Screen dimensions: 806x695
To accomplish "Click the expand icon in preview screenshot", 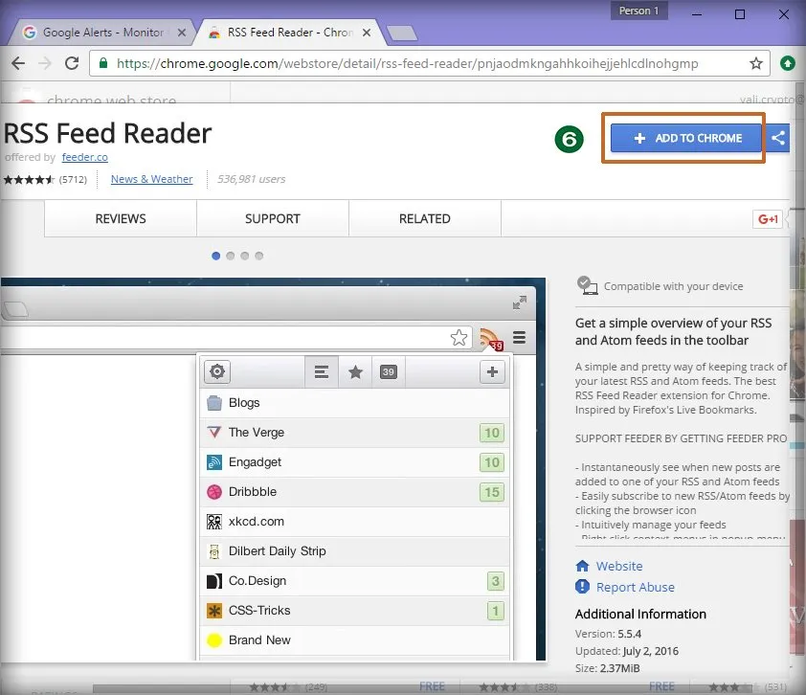I will pos(520,303).
